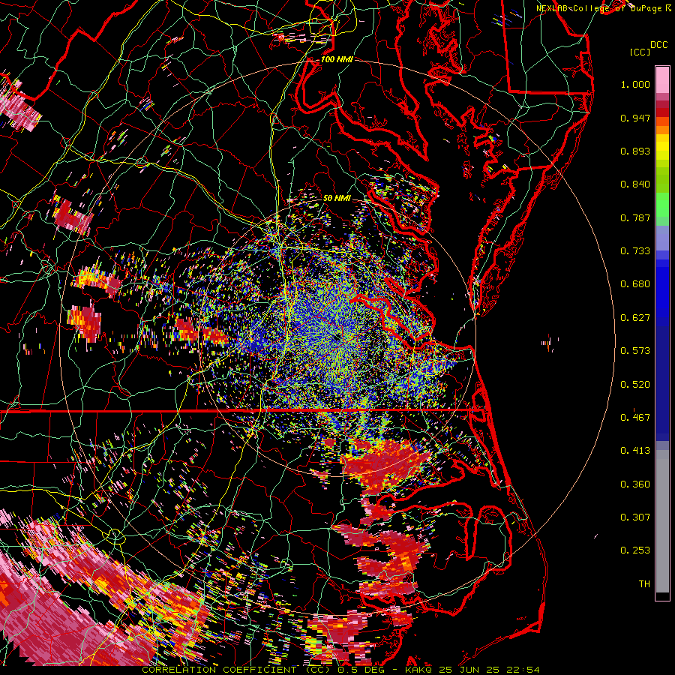The width and height of the screenshot is (675, 675).
Task: Click the 0.733 legend value
Action: click(x=635, y=251)
